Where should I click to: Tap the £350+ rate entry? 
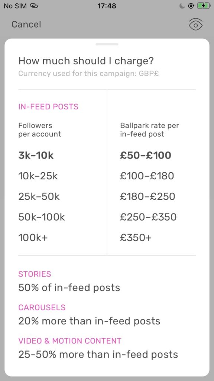click(136, 238)
